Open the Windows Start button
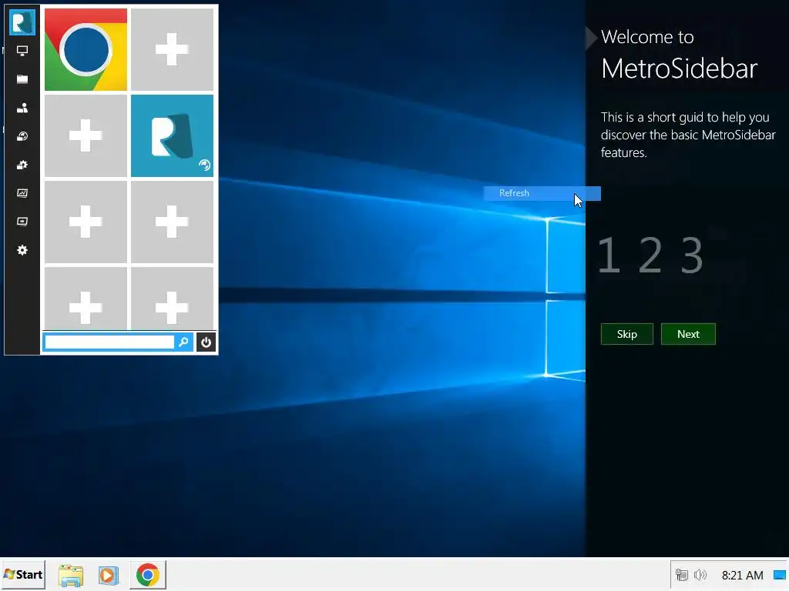This screenshot has height=591, width=789. [23, 575]
